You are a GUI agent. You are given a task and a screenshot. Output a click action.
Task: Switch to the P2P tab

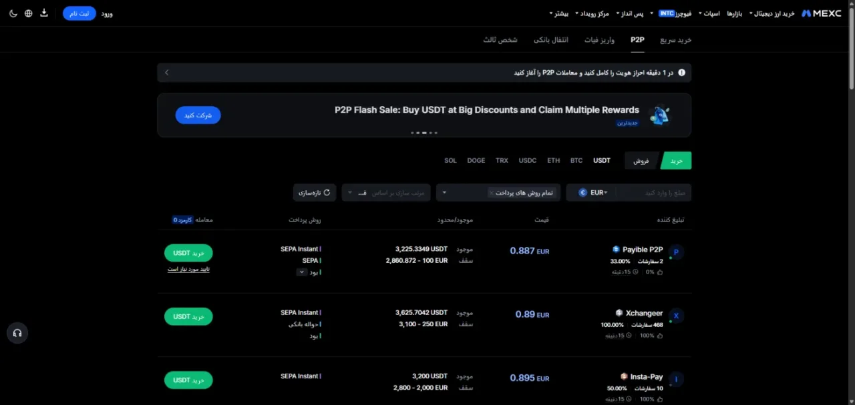tap(637, 40)
